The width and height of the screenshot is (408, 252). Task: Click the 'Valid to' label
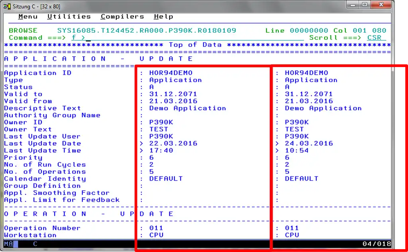coord(23,94)
